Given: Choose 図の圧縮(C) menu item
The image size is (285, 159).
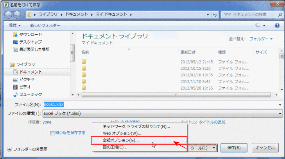Looking at the screenshot, I should click(140, 147).
